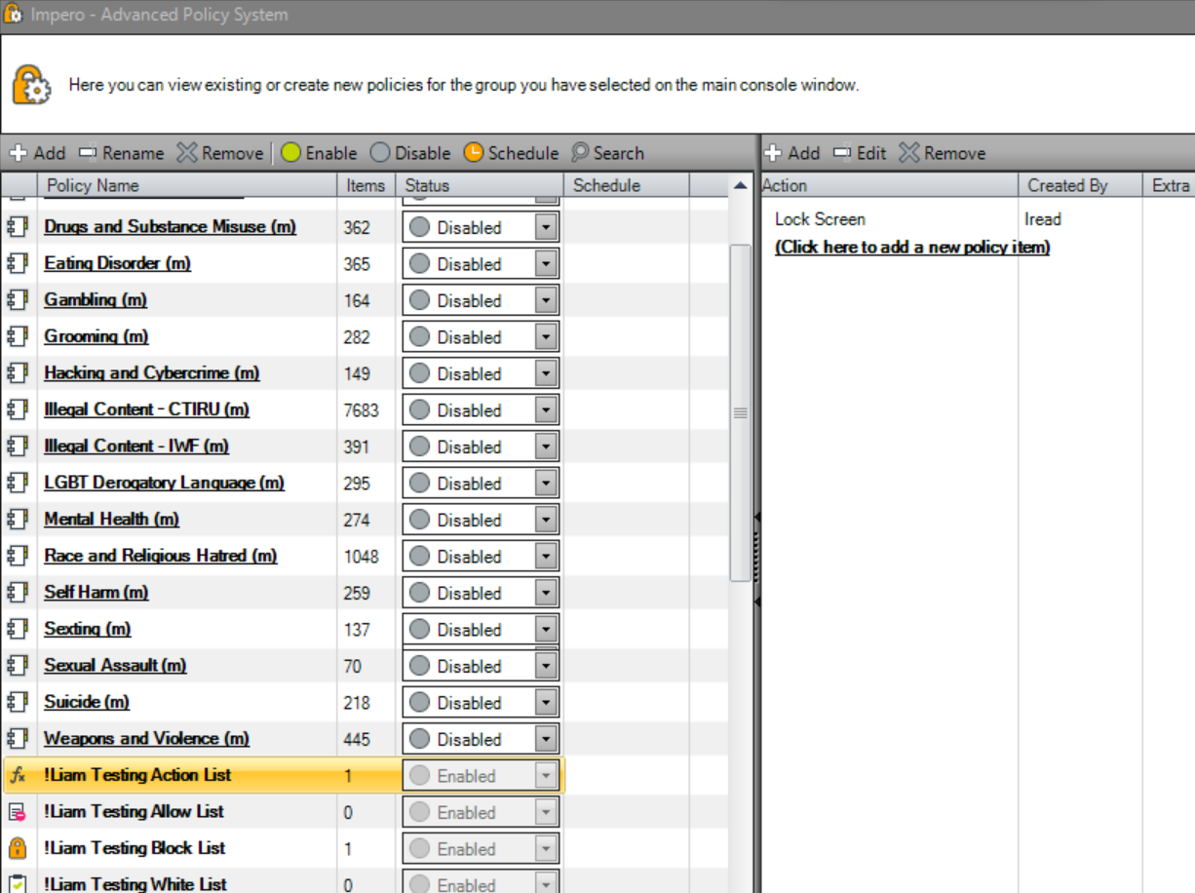The height and width of the screenshot is (893, 1195).
Task: Click the lread created-by cell
Action: tap(1043, 219)
